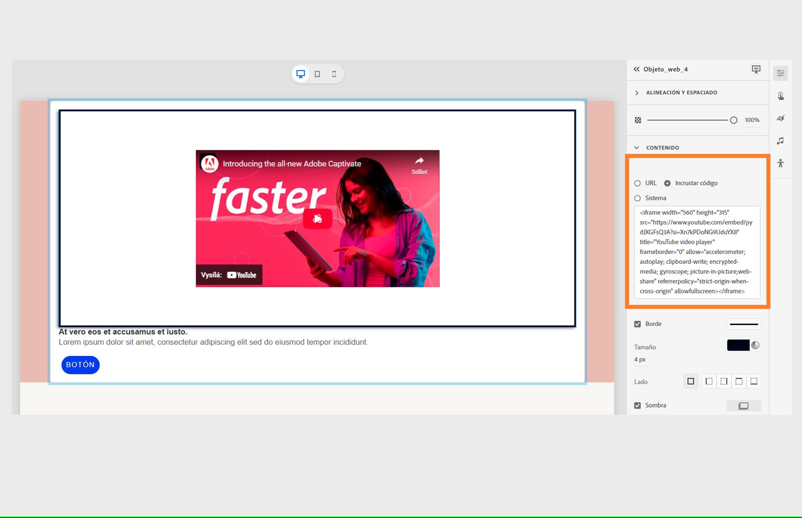Select right-side border icon
Viewport: 802px width, 518px height.
[x=724, y=382]
